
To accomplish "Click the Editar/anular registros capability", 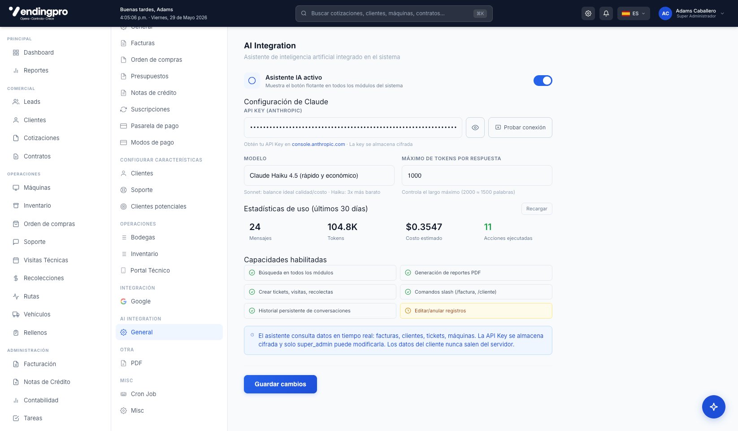I will (x=476, y=311).
